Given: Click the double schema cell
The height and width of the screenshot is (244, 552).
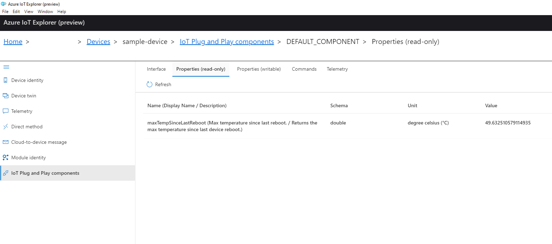Looking at the screenshot, I should click(x=338, y=123).
